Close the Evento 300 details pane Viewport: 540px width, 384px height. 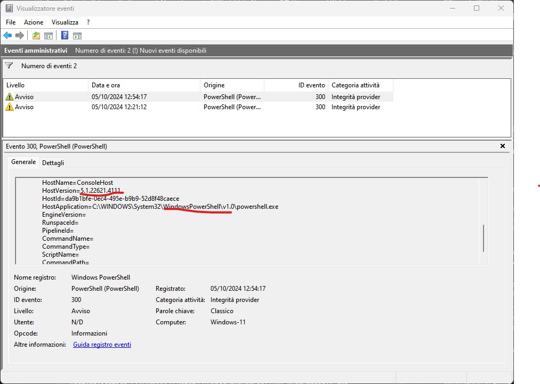coord(502,146)
